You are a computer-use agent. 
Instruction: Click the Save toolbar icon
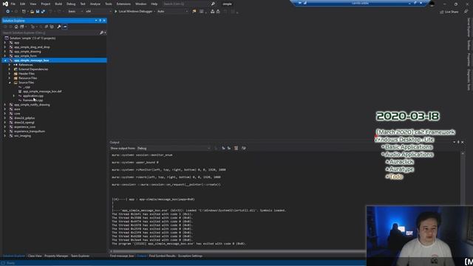pyautogui.click(x=38, y=12)
